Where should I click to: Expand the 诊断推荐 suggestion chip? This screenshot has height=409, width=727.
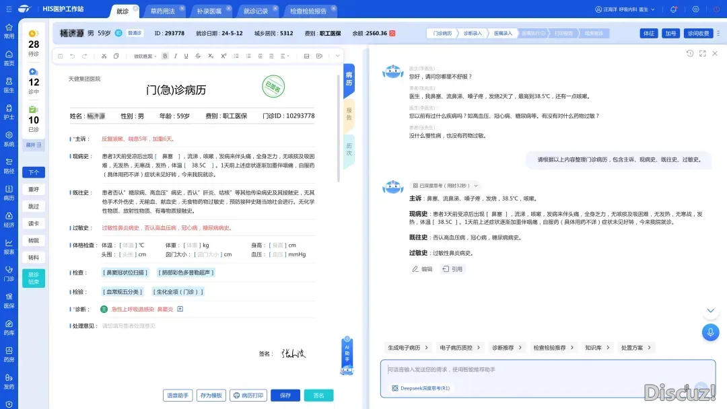coord(507,347)
